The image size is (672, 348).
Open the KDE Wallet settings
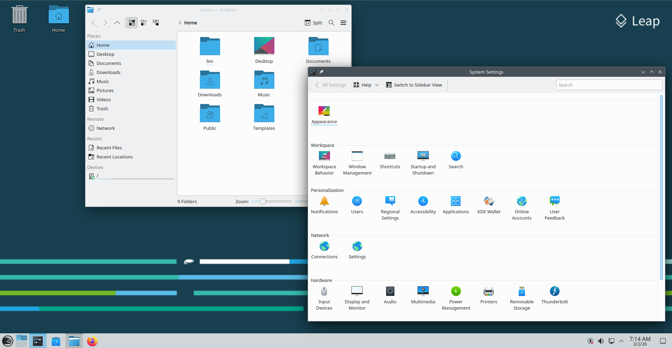click(489, 201)
